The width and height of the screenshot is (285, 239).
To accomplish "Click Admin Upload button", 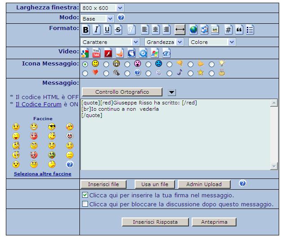I will click(204, 184).
